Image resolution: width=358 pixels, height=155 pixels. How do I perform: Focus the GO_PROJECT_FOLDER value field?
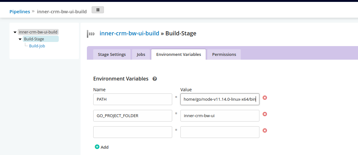coord(220,116)
